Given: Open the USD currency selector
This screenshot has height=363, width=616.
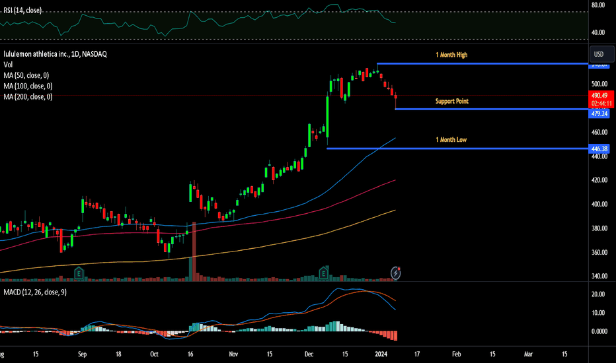Looking at the screenshot, I should pyautogui.click(x=601, y=54).
